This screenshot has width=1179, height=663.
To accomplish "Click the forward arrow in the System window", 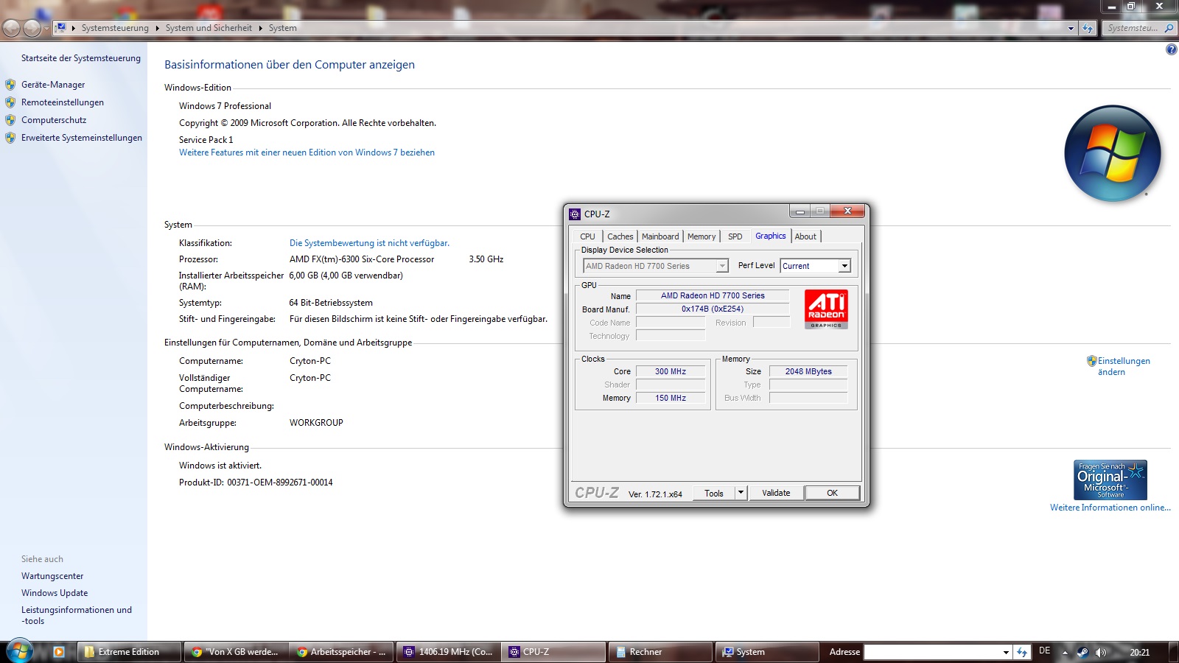I will click(32, 28).
